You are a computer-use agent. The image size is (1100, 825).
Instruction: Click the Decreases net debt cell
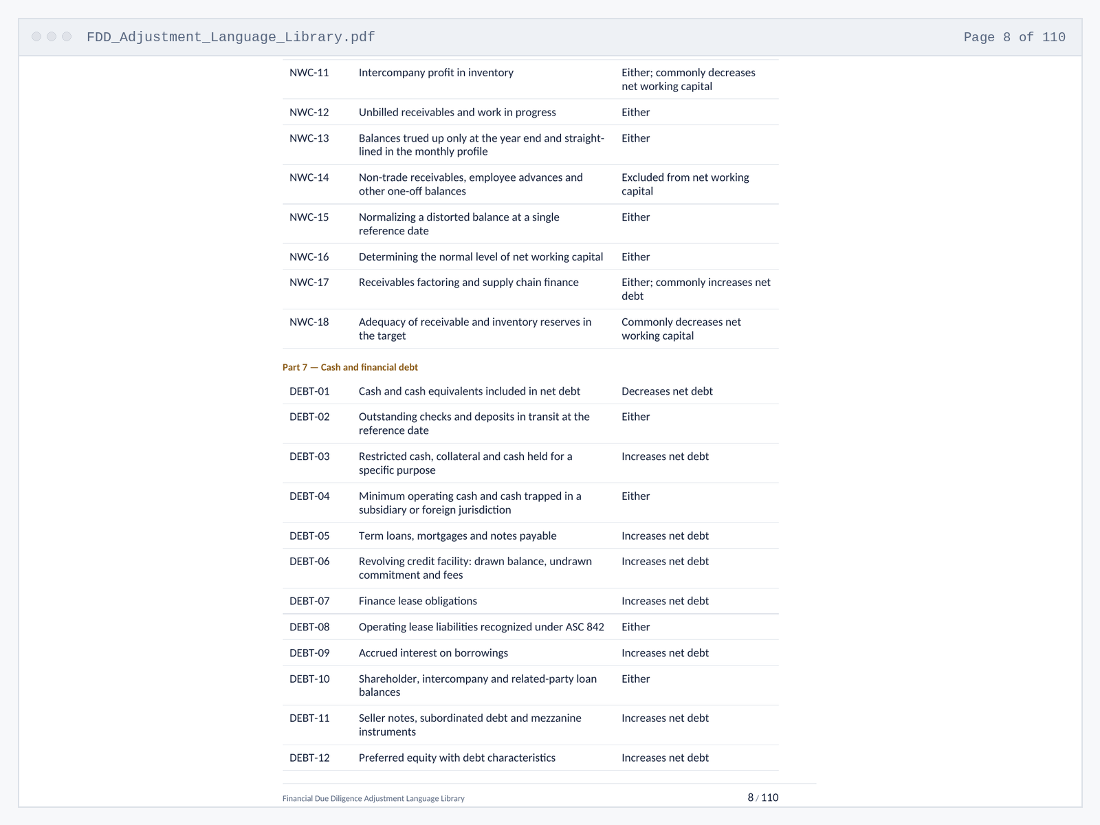pos(667,391)
